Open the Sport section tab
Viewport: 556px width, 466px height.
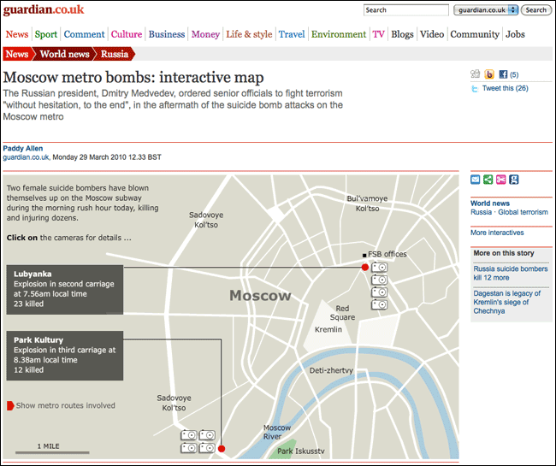(x=46, y=34)
